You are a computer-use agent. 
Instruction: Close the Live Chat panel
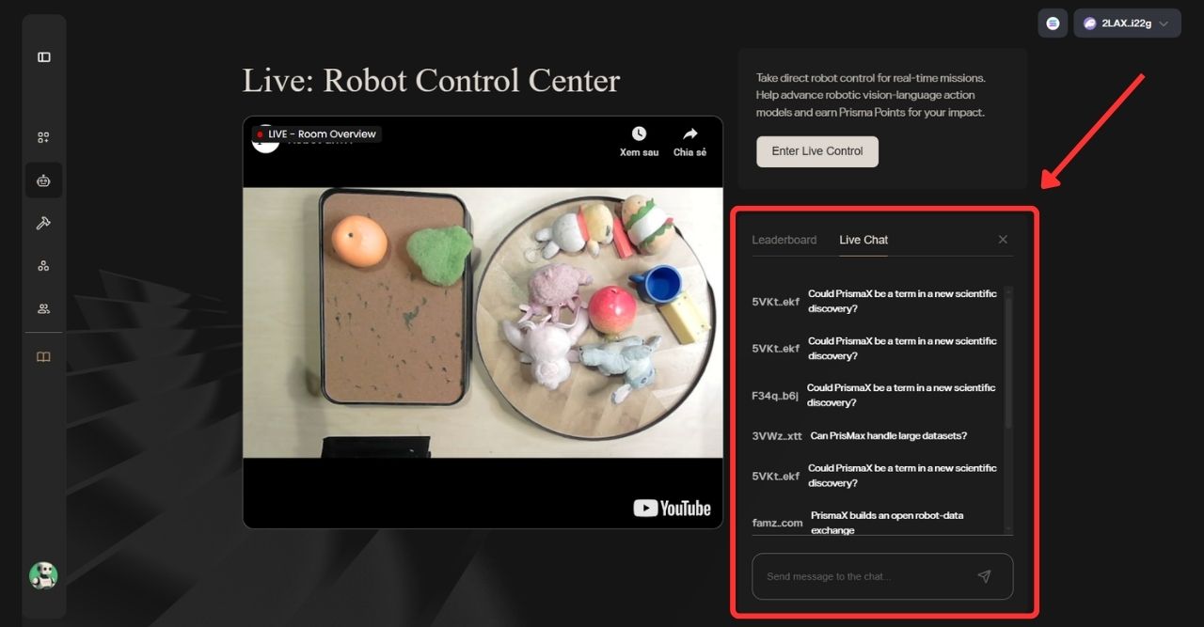pos(1003,240)
